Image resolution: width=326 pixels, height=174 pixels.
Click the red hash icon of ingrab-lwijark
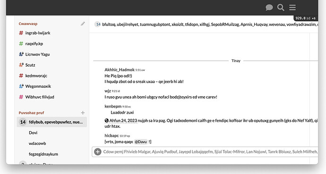tap(21, 33)
